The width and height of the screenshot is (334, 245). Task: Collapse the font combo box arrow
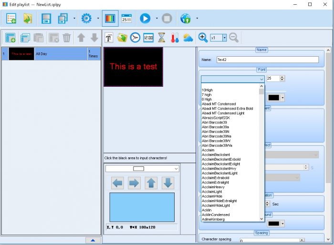(261, 79)
